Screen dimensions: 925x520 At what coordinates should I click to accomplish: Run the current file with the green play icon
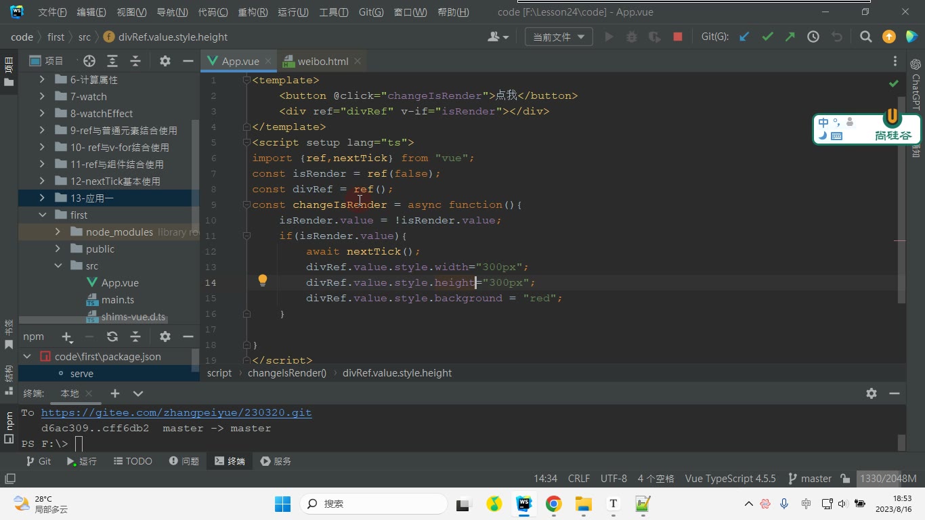tap(609, 37)
